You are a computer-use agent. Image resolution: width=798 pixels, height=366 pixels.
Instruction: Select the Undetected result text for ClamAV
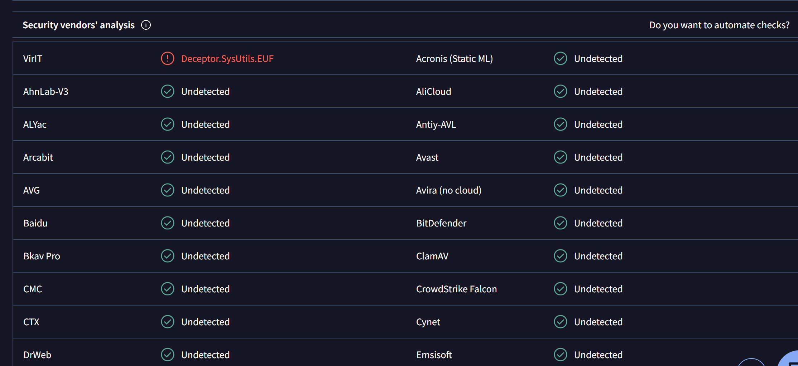598,256
